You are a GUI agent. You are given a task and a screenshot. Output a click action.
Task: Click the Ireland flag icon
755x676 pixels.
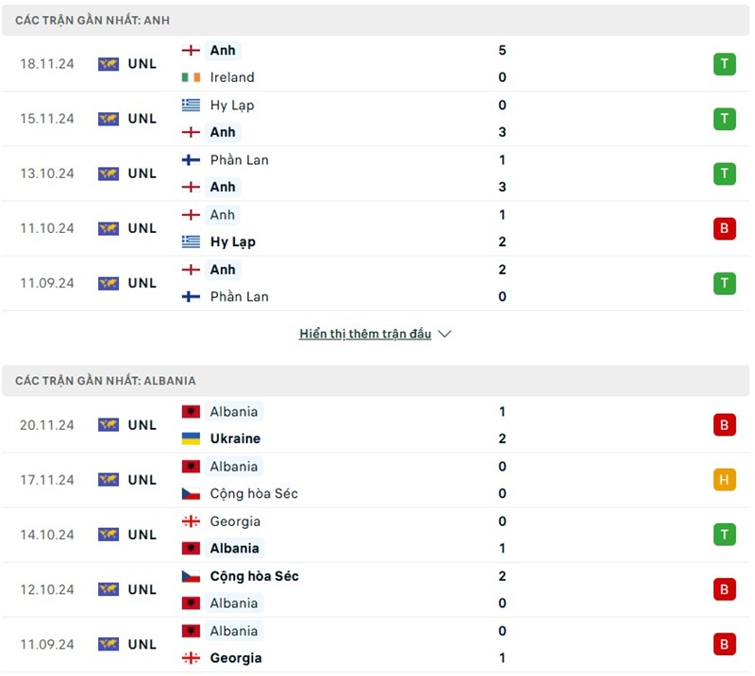point(191,77)
